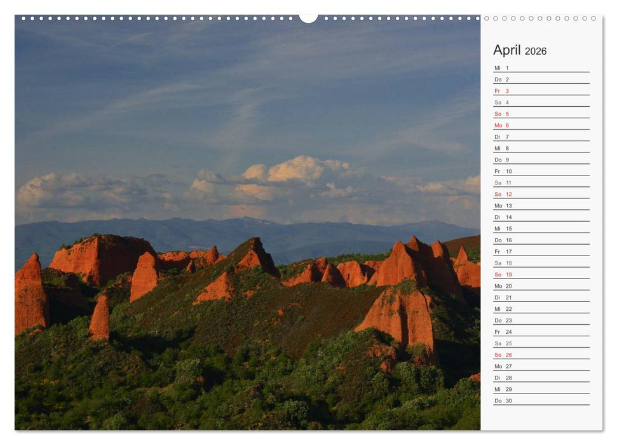Select the Do 16 date line
The width and height of the screenshot is (617, 445).
coord(502,240)
